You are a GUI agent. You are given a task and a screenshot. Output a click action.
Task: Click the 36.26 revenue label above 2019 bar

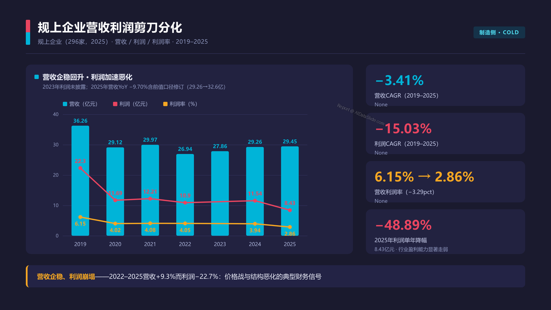point(80,121)
